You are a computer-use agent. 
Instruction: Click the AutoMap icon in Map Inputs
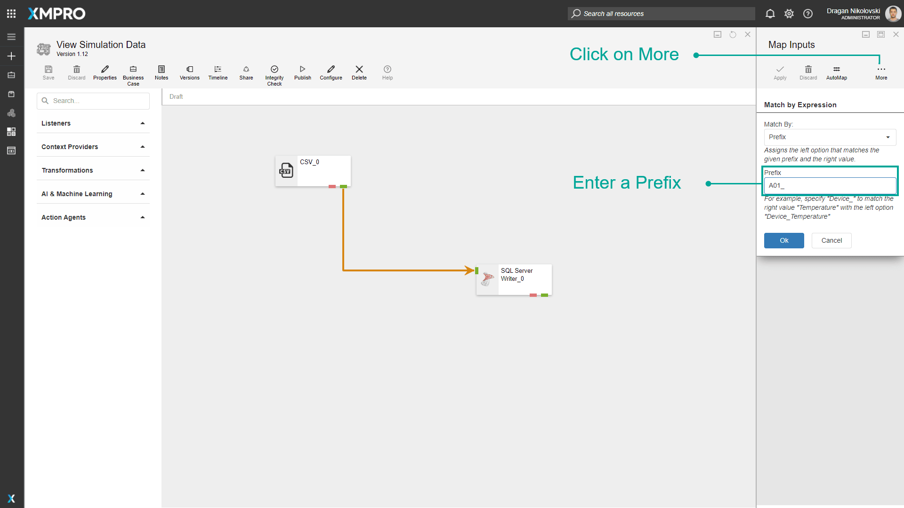[836, 70]
